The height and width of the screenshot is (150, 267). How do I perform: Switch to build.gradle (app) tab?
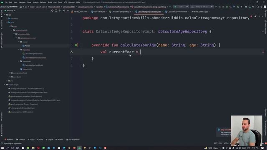[199, 12]
